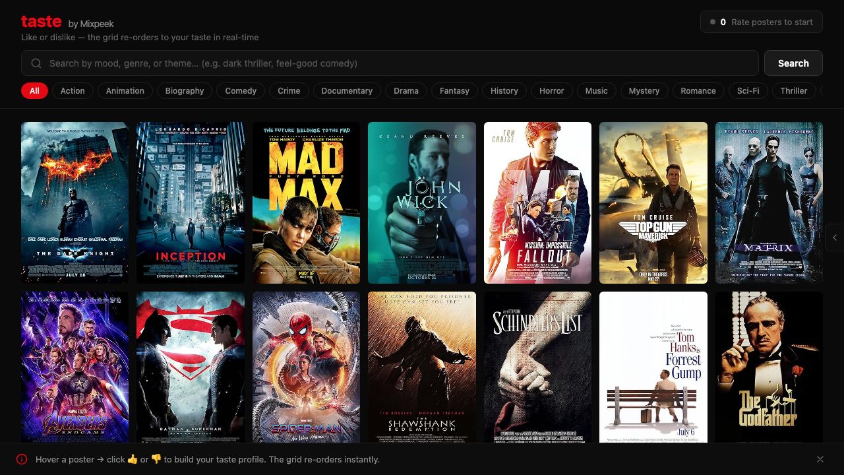Select the Avengers Endgame poster
Screen dimensions: 844x475
click(75, 367)
